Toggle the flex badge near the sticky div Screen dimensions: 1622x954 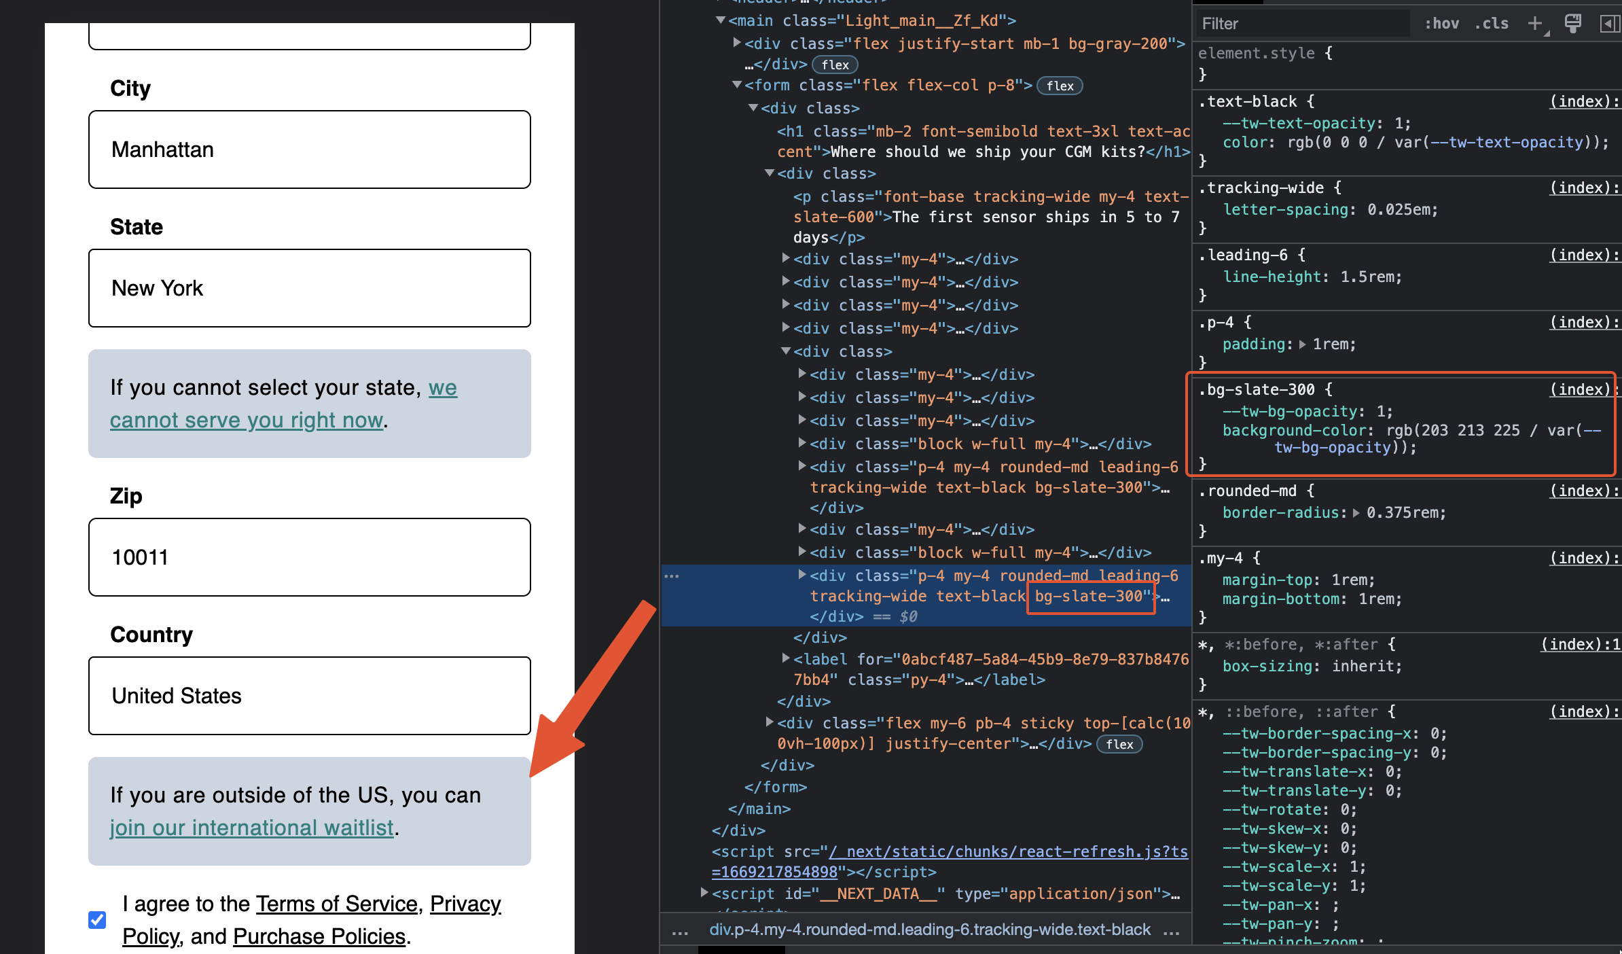1119,744
